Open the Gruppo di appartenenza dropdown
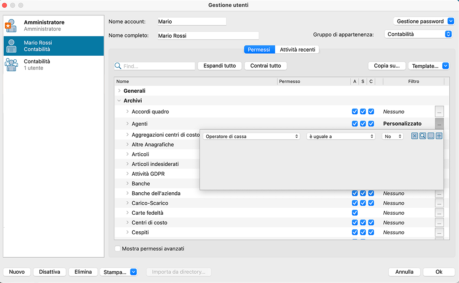Viewport: 459px width, 283px height. (418, 35)
